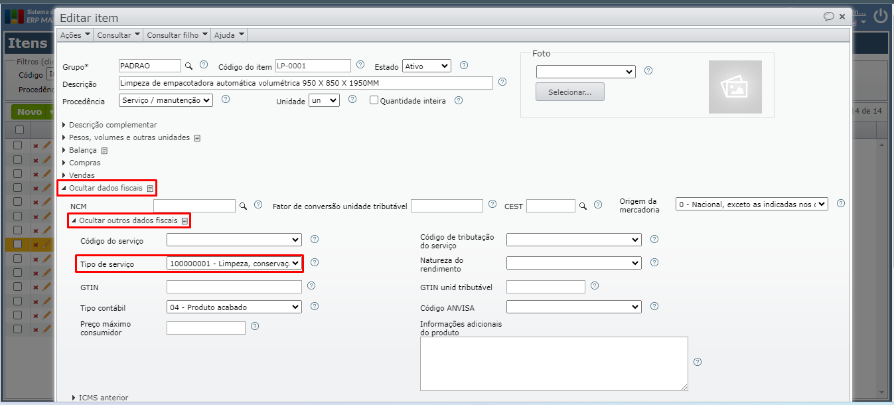Click the Selecionar... photo button
The width and height of the screenshot is (894, 405).
tap(570, 92)
